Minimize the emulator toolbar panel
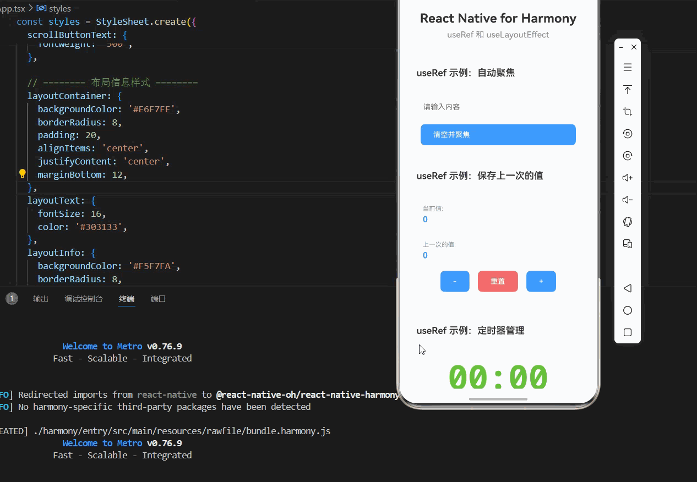The height and width of the screenshot is (482, 697). tap(621, 47)
